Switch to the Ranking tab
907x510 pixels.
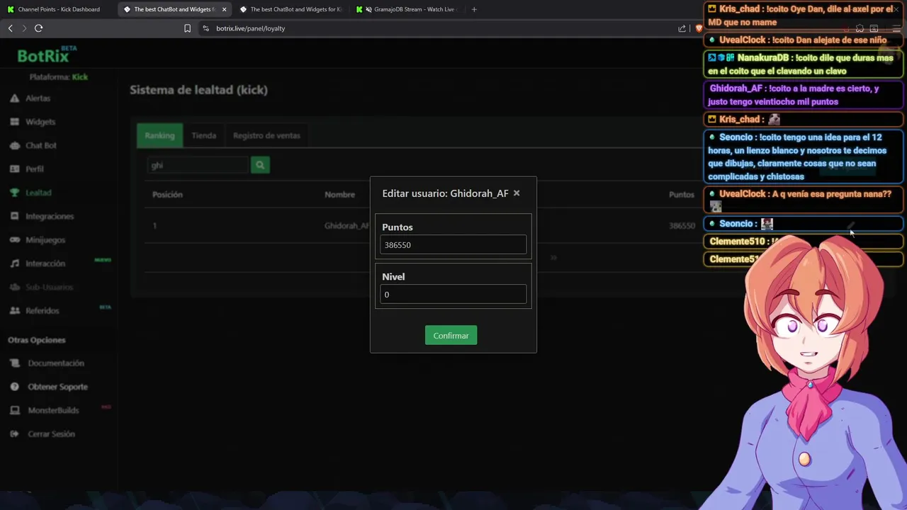pyautogui.click(x=159, y=135)
